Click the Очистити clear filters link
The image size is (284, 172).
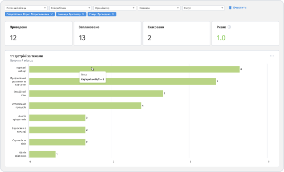(238, 8)
